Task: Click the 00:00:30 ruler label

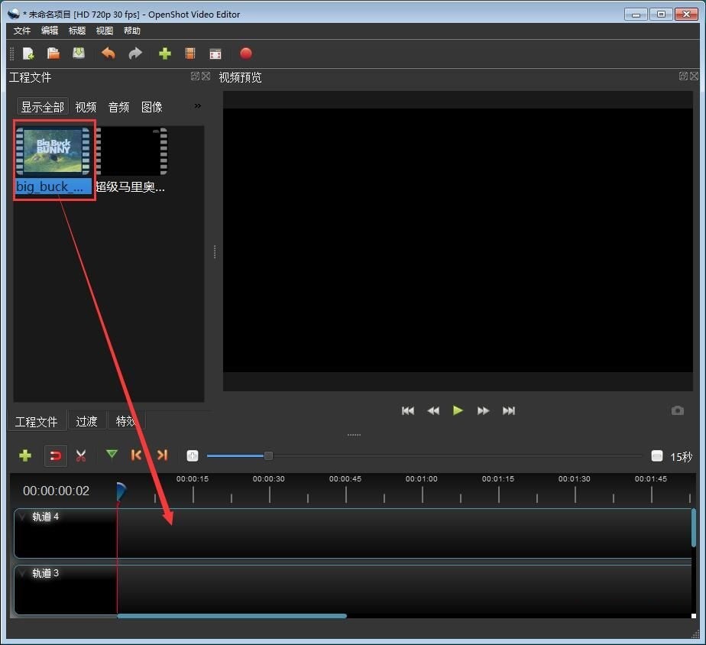Action: tap(268, 479)
